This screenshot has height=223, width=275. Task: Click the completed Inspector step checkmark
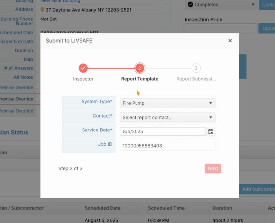pos(83,68)
